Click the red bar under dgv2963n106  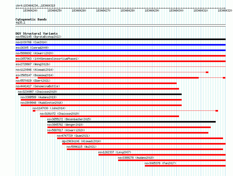[x=144, y=144]
